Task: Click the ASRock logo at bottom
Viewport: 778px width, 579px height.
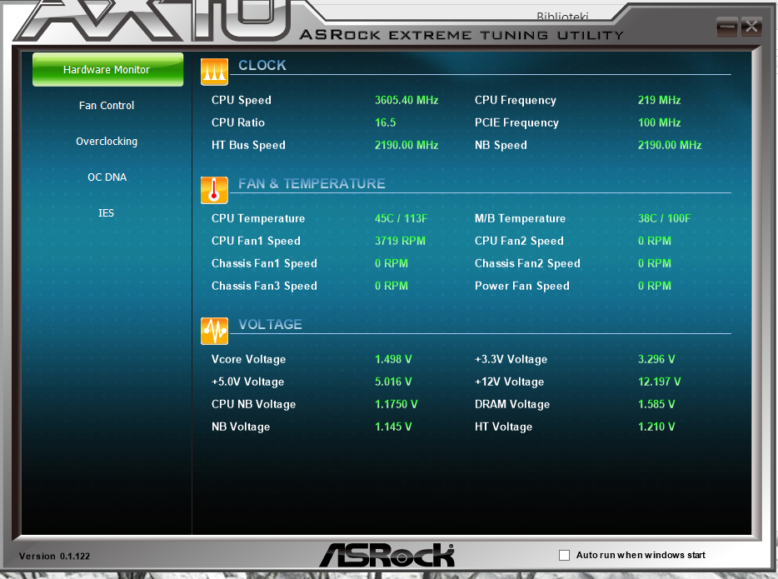Action: coord(387,555)
